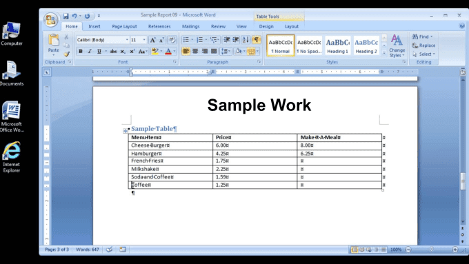
Task: Open the Office Button menu
Action: [x=50, y=20]
